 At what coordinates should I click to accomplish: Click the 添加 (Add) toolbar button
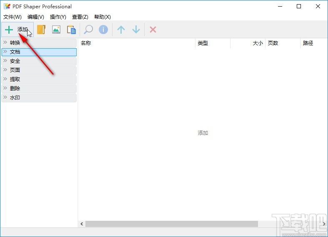coord(18,30)
